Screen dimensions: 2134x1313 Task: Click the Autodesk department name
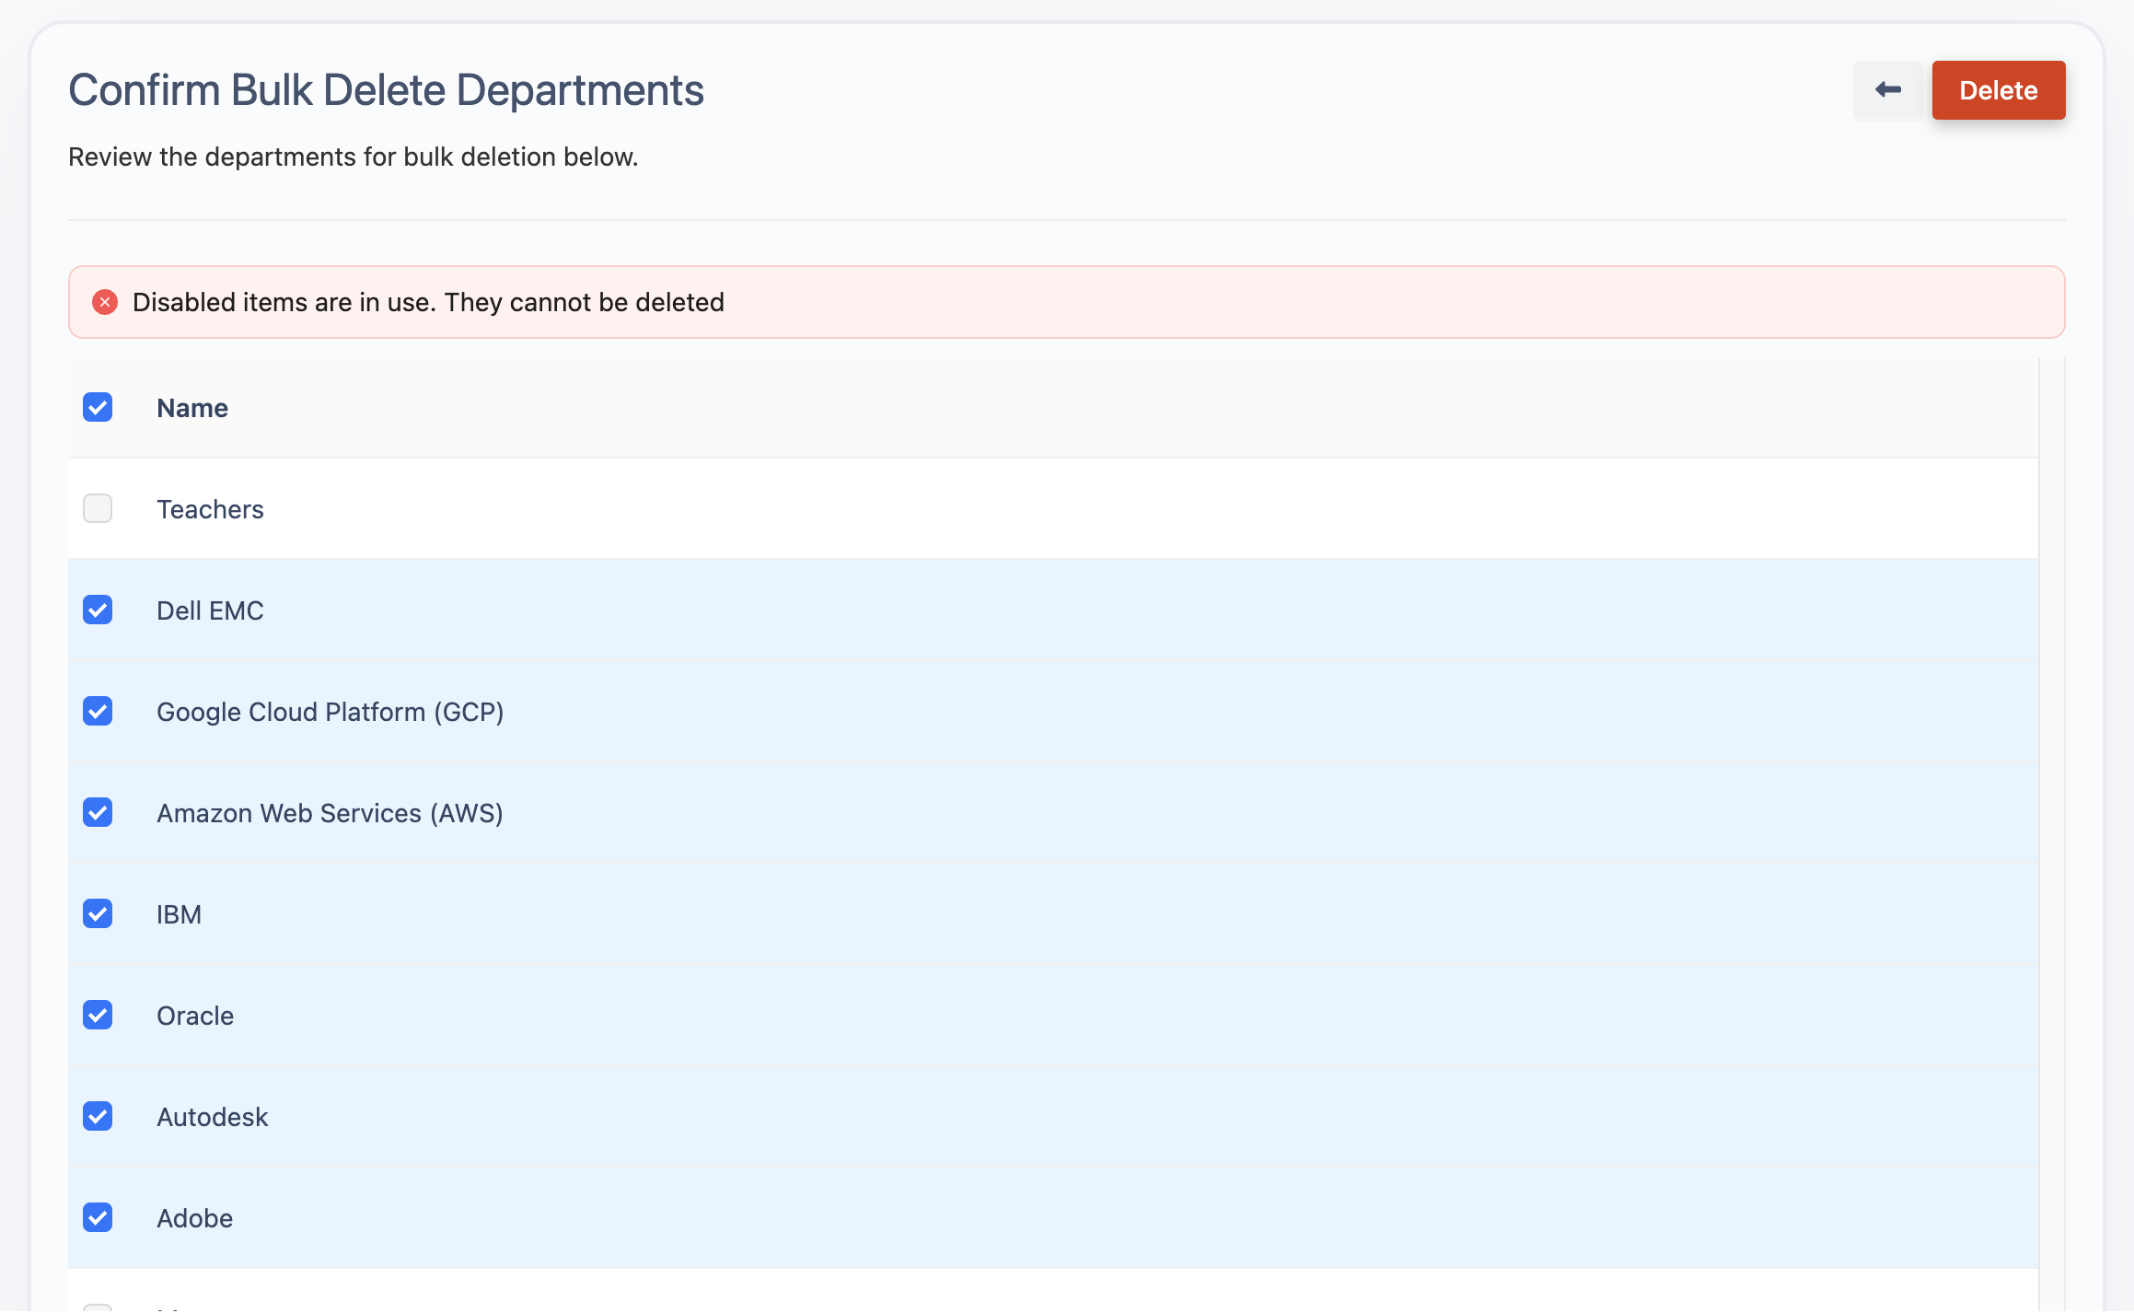pyautogui.click(x=212, y=1117)
